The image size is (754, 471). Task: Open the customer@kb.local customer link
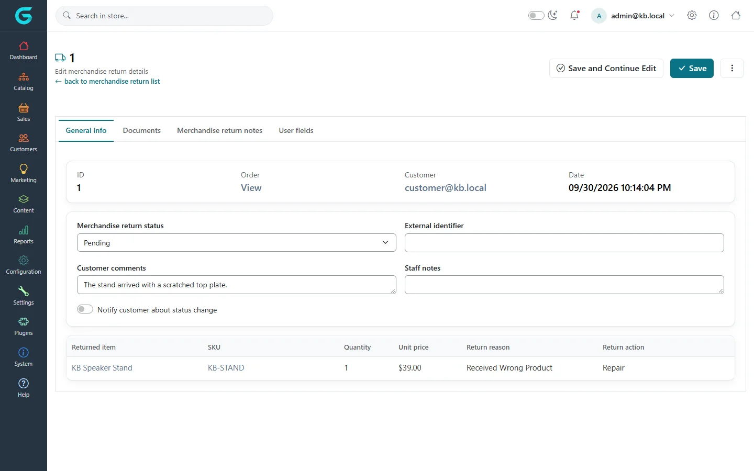tap(446, 188)
